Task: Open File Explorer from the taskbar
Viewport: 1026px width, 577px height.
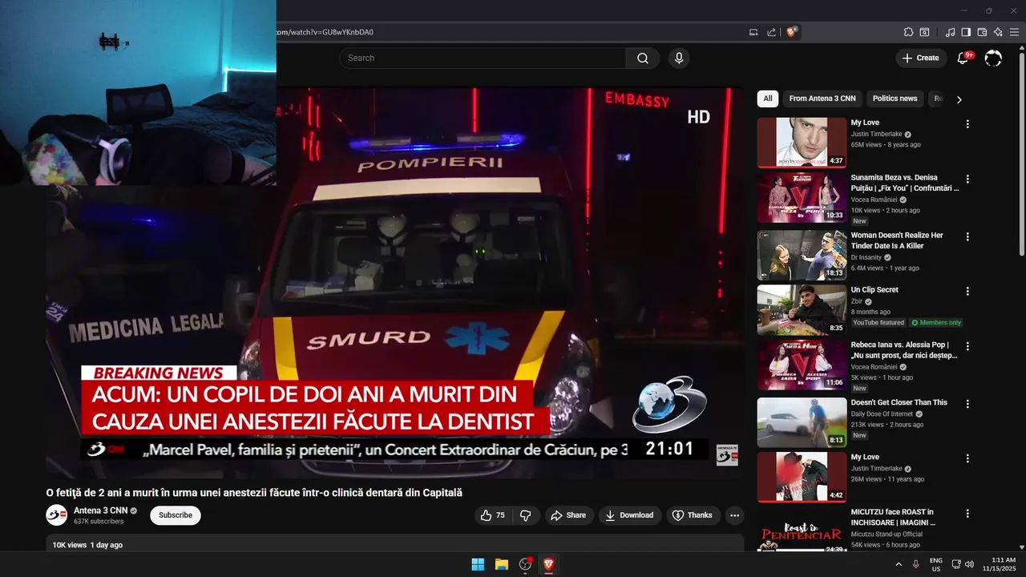Action: 502,564
